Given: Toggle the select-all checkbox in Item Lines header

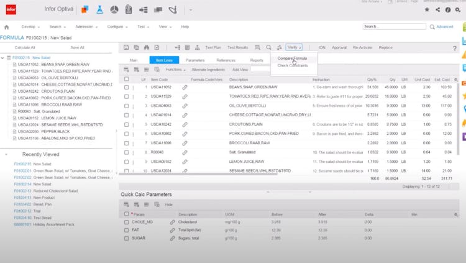Looking at the screenshot, I should click(126, 79).
